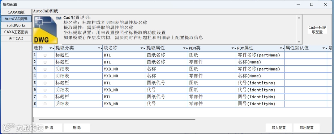Select the 图号(IdentityNo) cell in row 8

(x=260, y=104)
